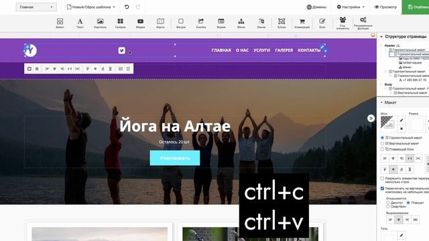Open the Блог tool
Image resolution: width=429 pixels, height=241 pixels.
click(322, 23)
